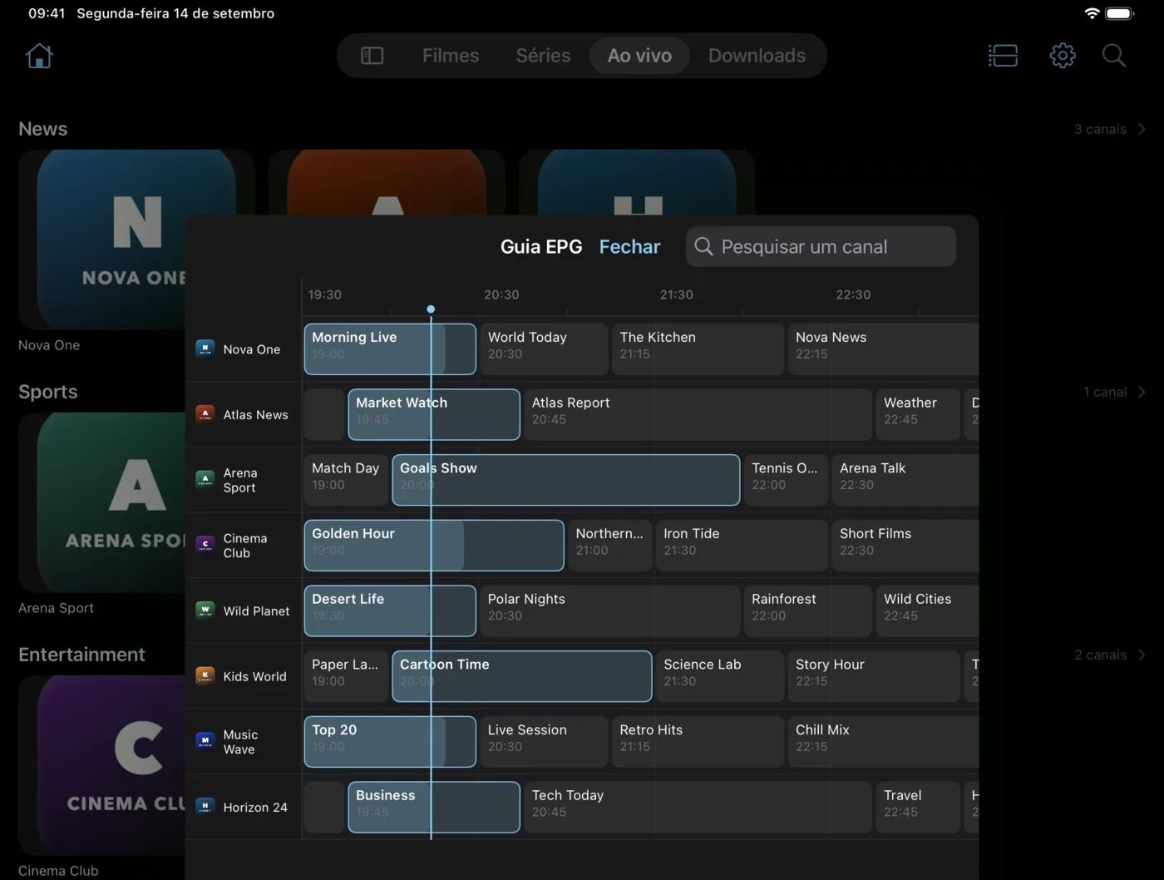The width and height of the screenshot is (1164, 880).
Task: Open the Live Session program on Music Wave
Action: [544, 742]
